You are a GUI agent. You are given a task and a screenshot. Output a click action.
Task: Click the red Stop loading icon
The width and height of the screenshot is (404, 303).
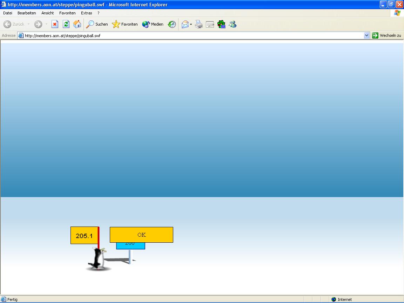pyautogui.click(x=55, y=24)
